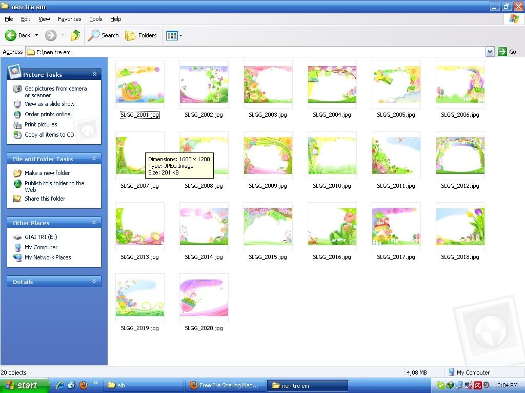This screenshot has width=525, height=393.
Task: Select SLGG_2004.jpg thumbnail
Action: (x=332, y=84)
